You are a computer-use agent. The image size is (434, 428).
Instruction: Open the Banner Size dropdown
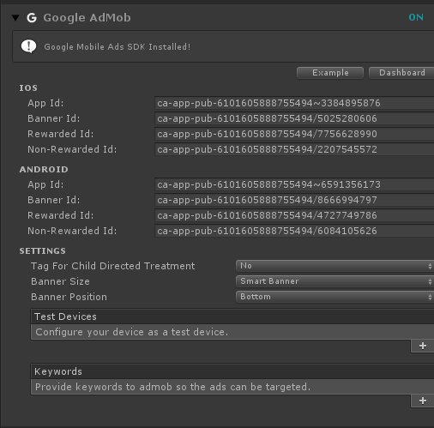pos(335,281)
